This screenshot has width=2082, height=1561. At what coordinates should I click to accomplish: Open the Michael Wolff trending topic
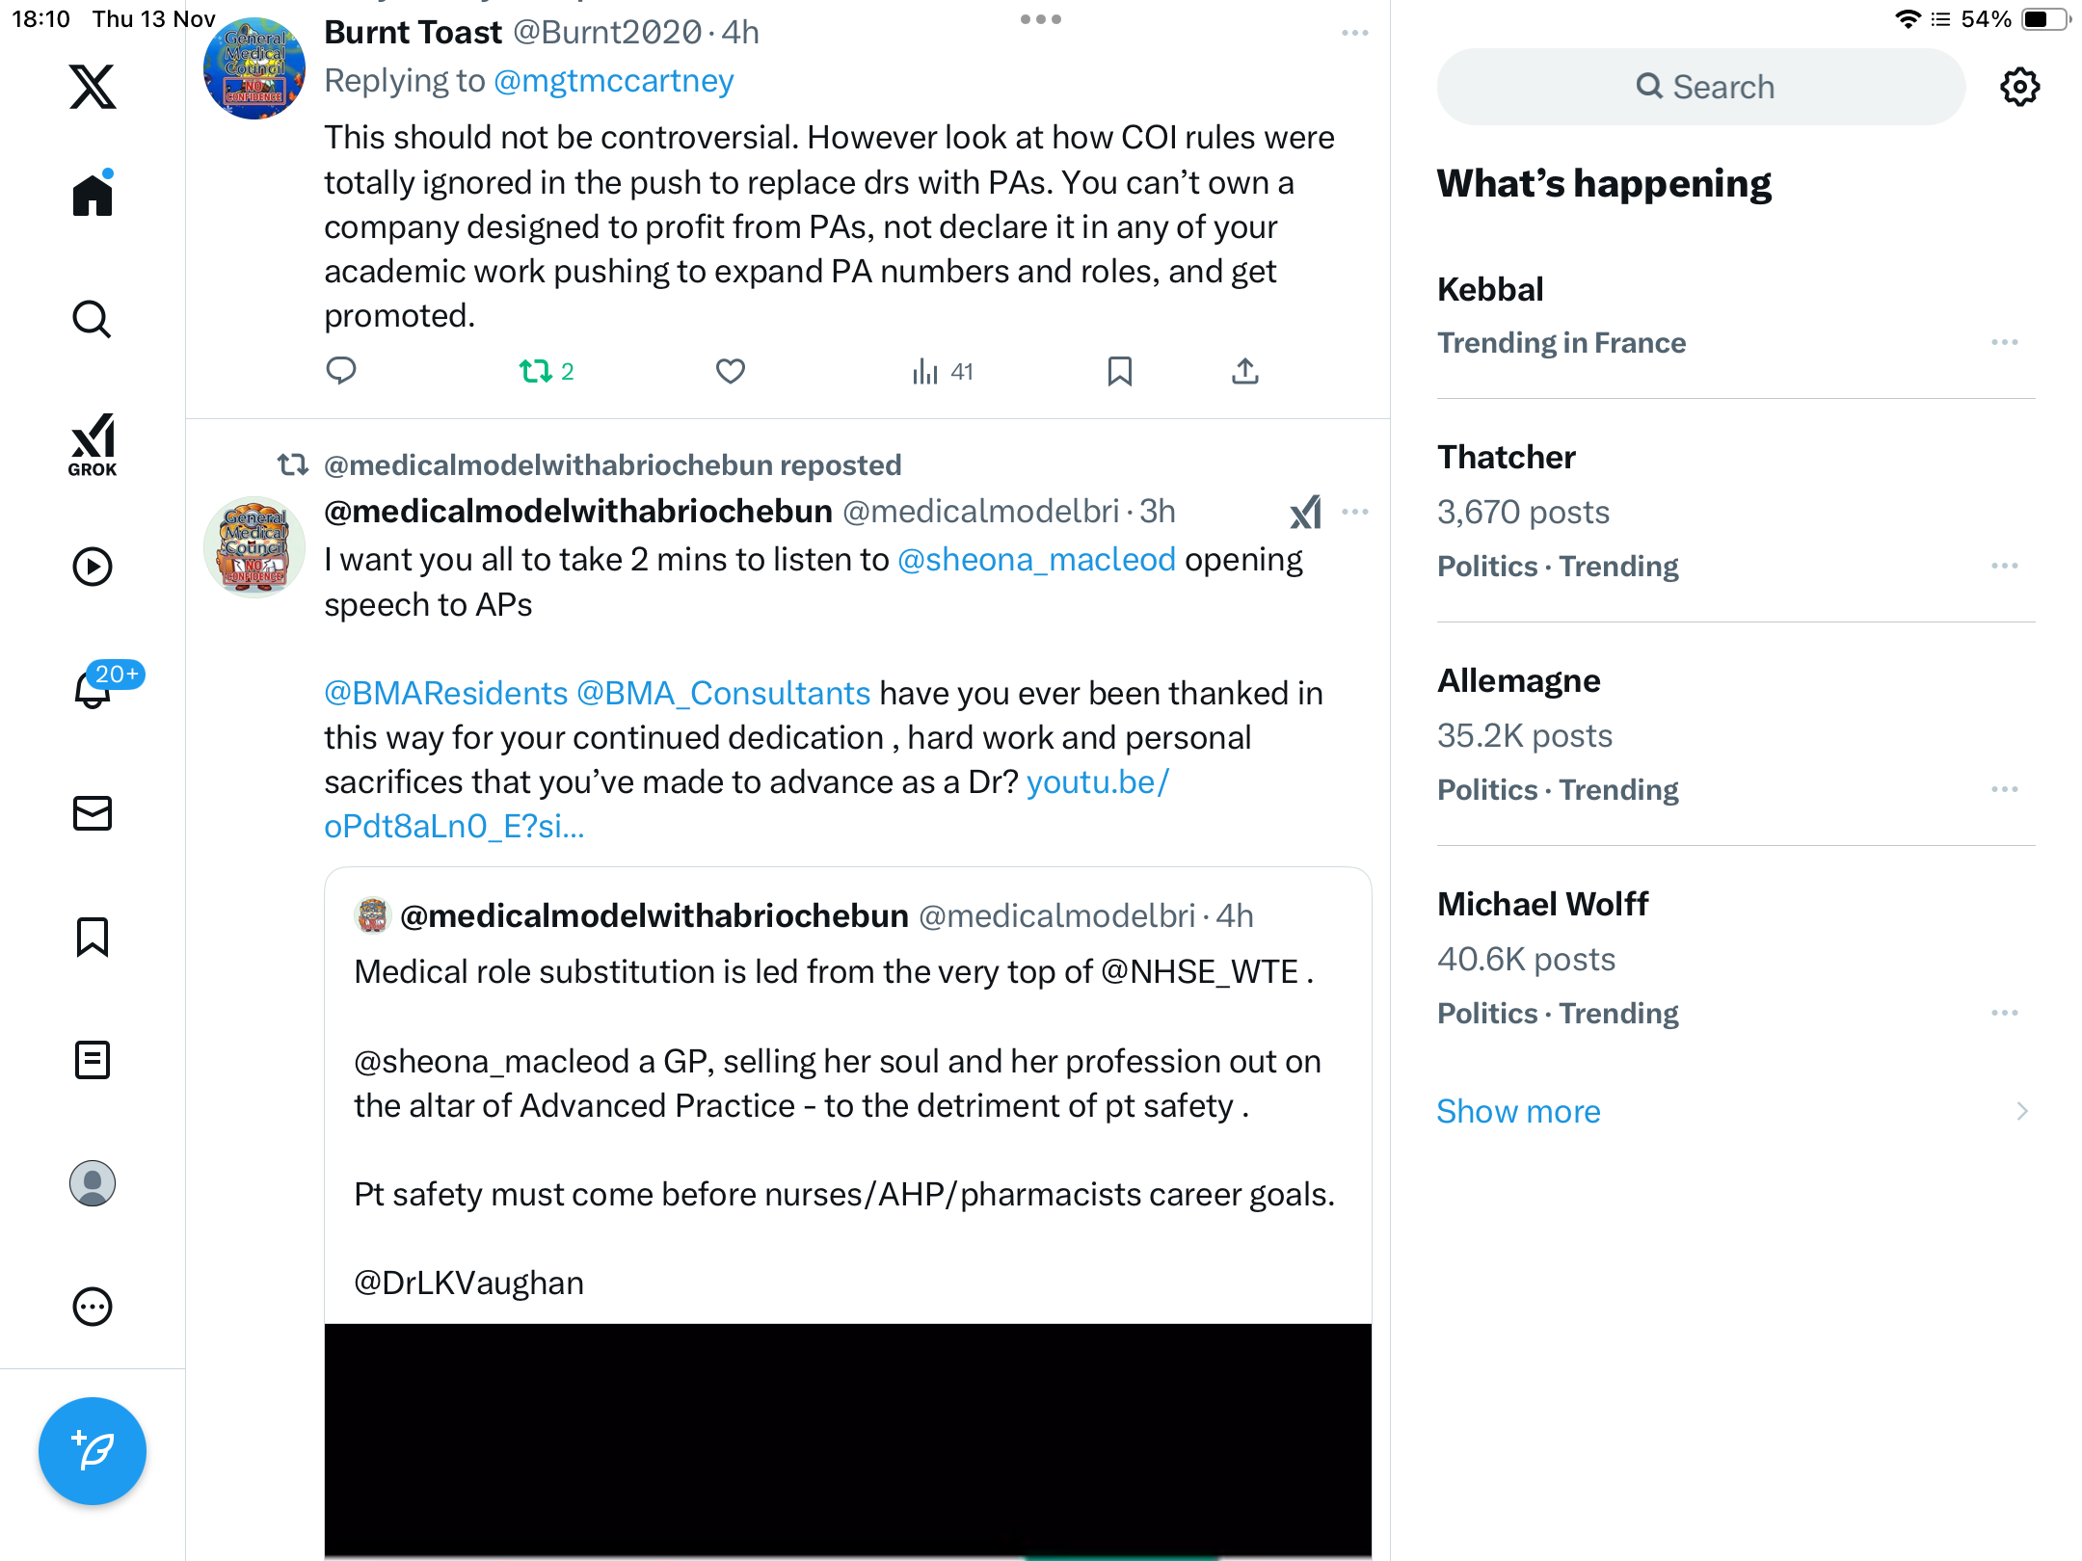pyautogui.click(x=1542, y=904)
